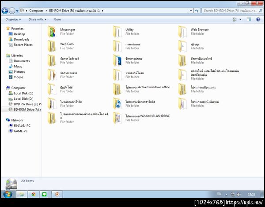Select Computer in the navigation pane
Viewport: 265px width, 207px height.
tap(18, 88)
